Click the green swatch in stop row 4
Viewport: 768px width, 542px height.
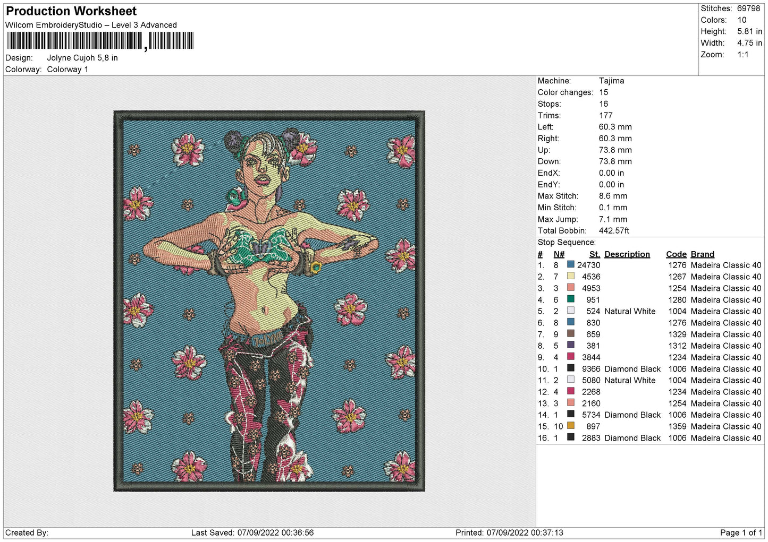570,299
